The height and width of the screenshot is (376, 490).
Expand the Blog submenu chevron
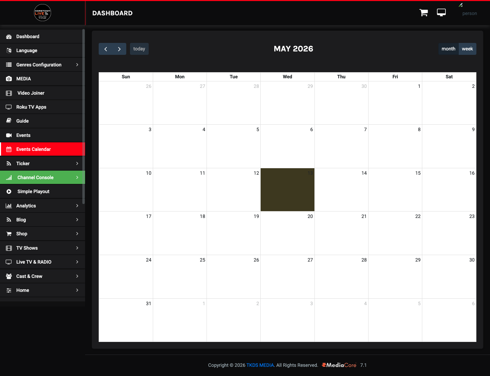(77, 220)
